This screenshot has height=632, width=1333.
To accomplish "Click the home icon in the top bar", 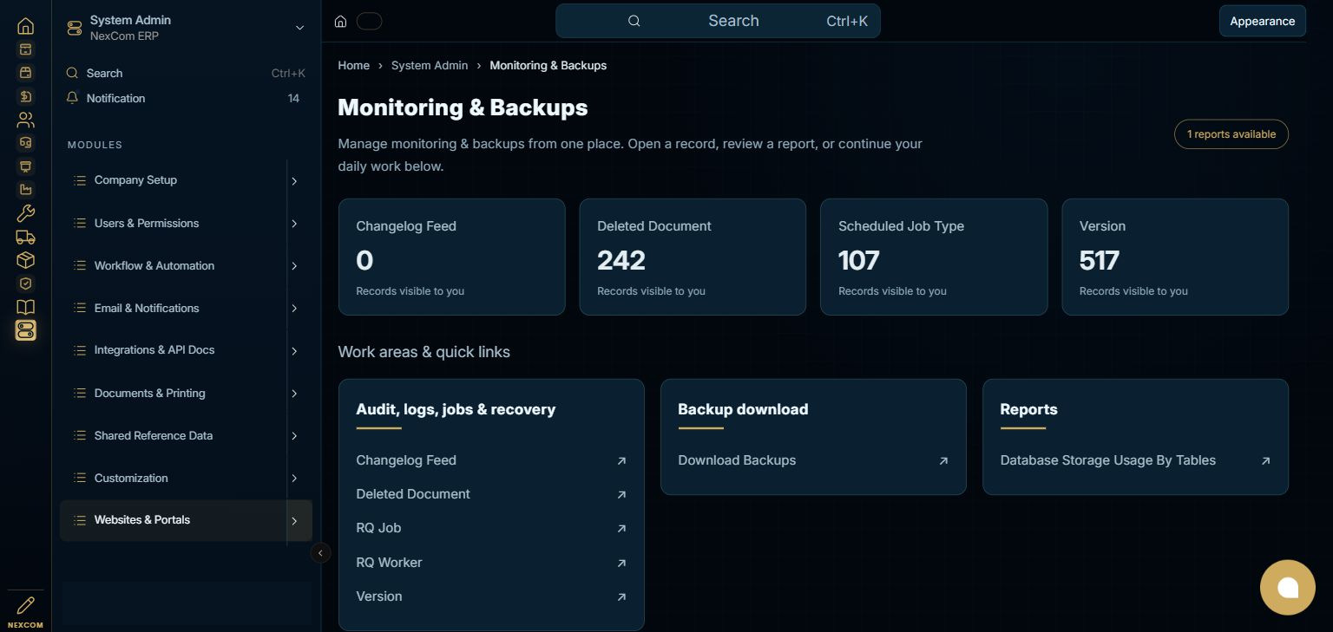I will point(341,22).
